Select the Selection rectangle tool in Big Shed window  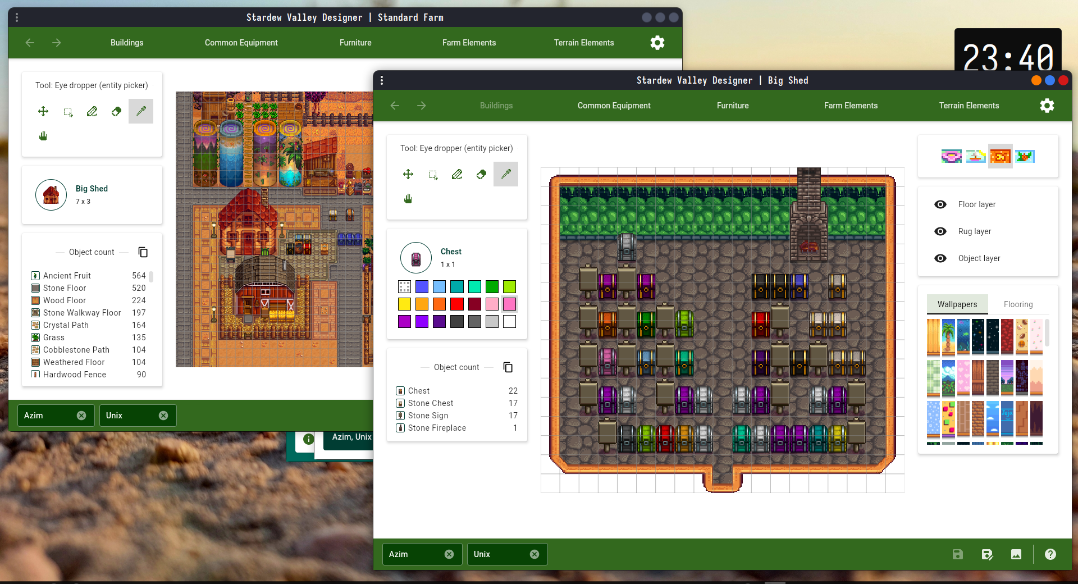coord(432,174)
